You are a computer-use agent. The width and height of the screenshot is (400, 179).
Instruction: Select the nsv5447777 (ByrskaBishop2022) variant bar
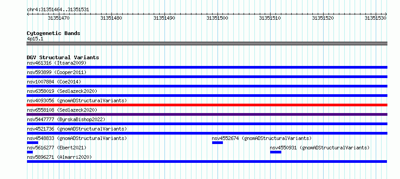(x=207, y=124)
